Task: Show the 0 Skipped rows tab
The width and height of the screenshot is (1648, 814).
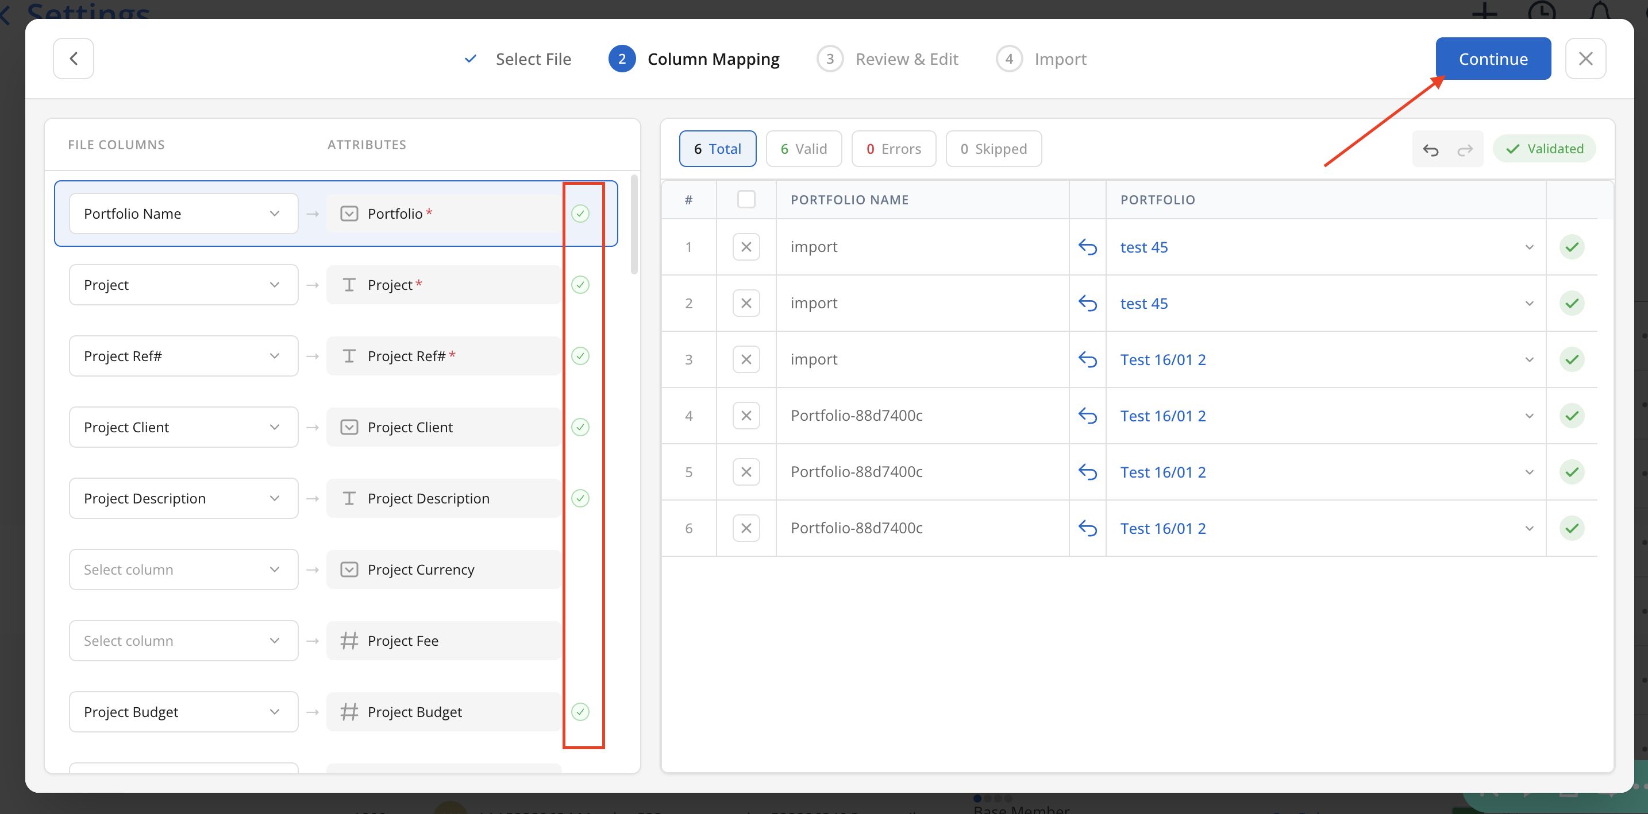Action: (993, 149)
